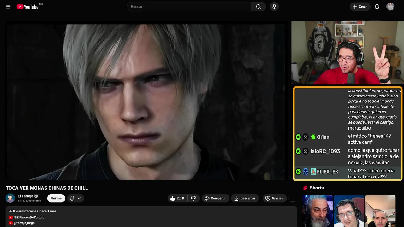The width and height of the screenshot is (404, 227).
Task: Click the streamer webcam overlay
Action: coord(348,53)
